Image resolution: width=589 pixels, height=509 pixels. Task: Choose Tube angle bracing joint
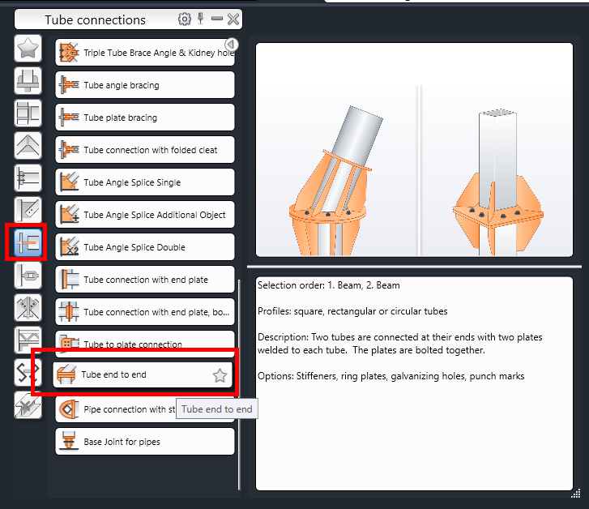click(x=145, y=85)
